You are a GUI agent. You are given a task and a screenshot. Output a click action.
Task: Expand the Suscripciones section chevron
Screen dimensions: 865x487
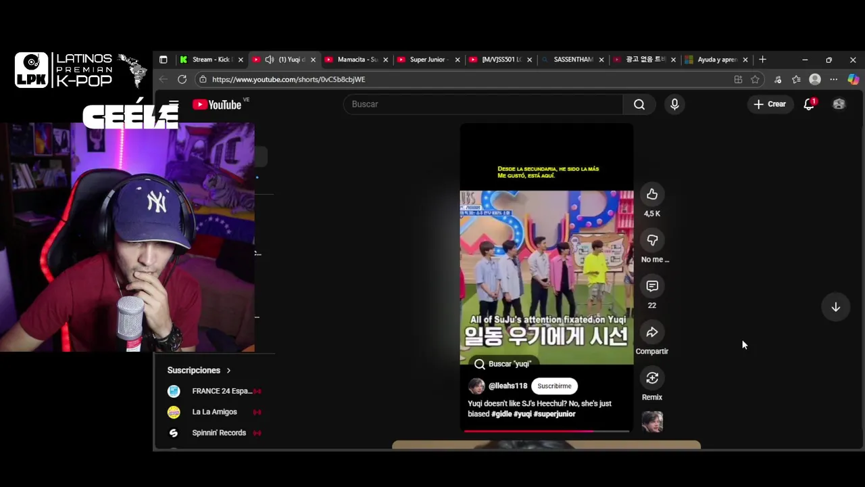(228, 371)
